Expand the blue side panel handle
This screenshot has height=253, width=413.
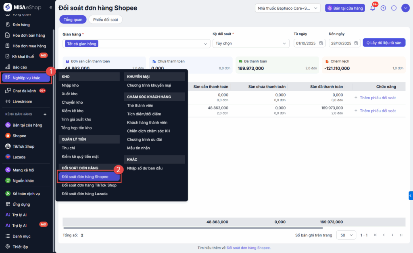[x=411, y=196]
